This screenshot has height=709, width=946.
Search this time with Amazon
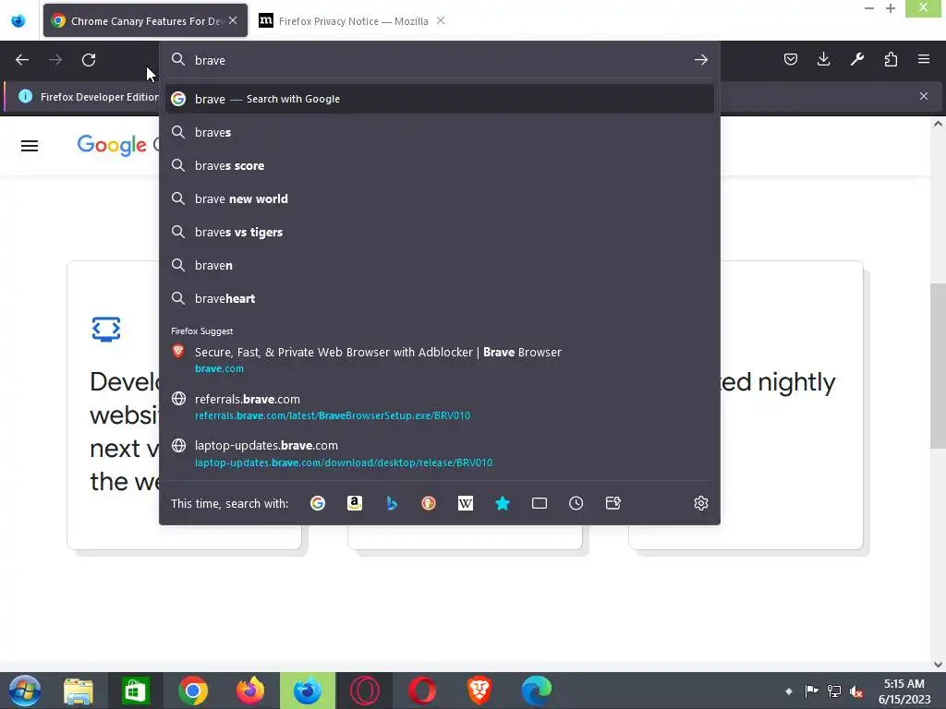pyautogui.click(x=355, y=503)
